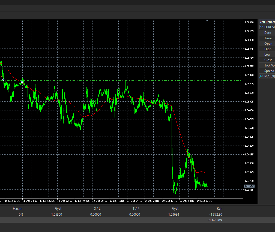
Task: Click the volume value 0.8
Action: (x=21, y=215)
